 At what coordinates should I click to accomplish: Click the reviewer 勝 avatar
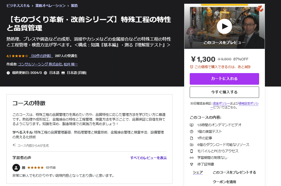pyautogui.click(x=16, y=167)
